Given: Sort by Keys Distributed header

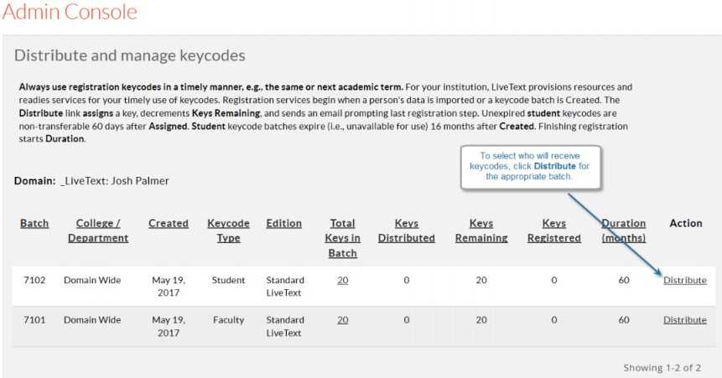Looking at the screenshot, I should coord(407,230).
